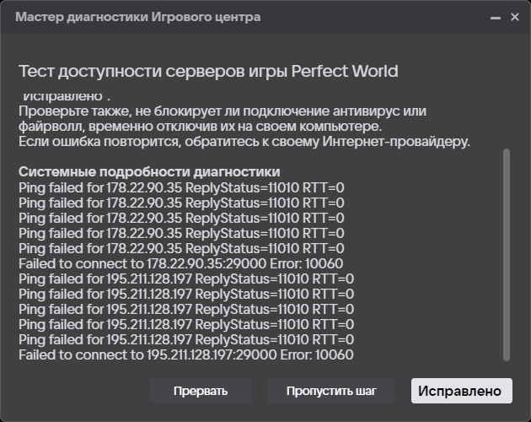
Task: Select the Системные подробности диагностики heading
Action: [x=149, y=171]
